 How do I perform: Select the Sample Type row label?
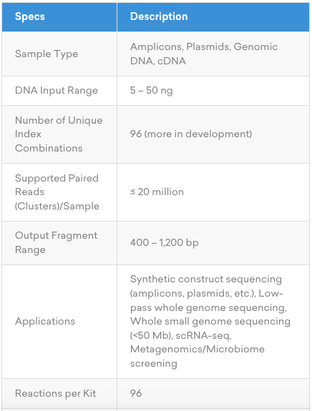click(x=47, y=54)
